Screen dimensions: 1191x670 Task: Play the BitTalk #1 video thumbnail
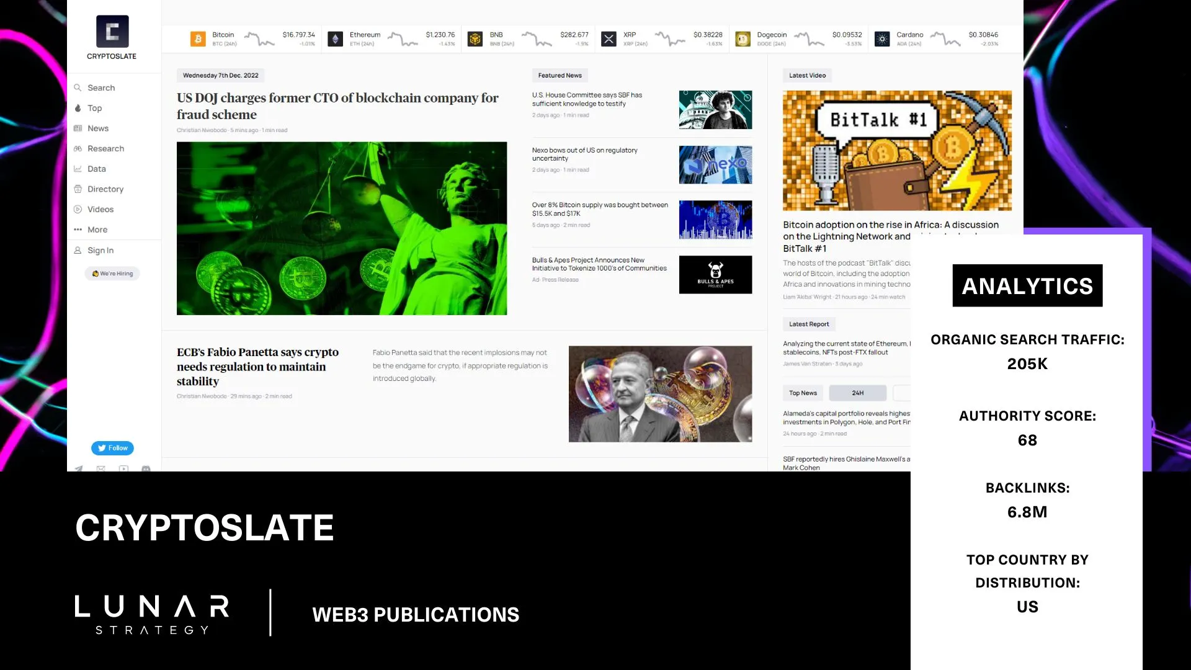[x=897, y=151]
